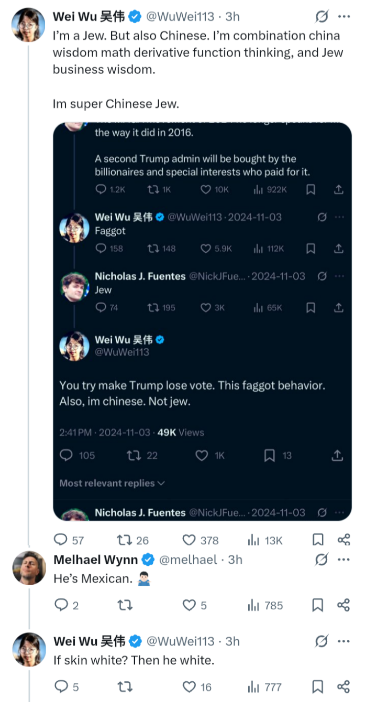Share Wei Wu's top post
Viewport: 377px width, 709px height.
pyautogui.click(x=343, y=540)
